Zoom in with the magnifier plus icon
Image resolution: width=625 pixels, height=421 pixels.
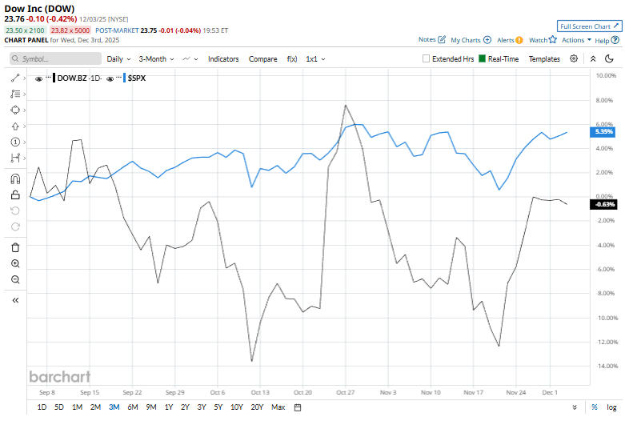tap(15, 263)
